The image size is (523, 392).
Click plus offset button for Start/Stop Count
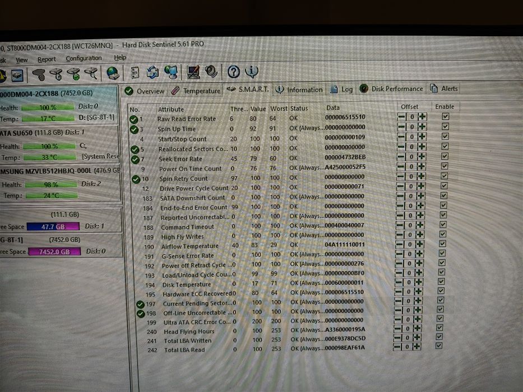point(422,137)
